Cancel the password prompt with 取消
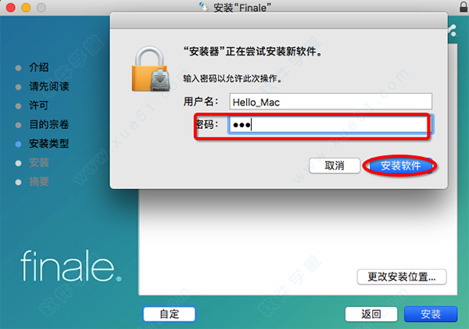 coord(335,166)
